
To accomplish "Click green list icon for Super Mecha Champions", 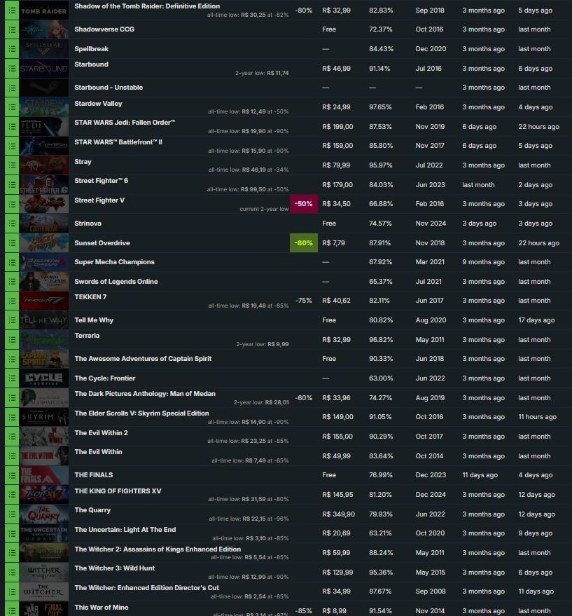I will point(12,262).
